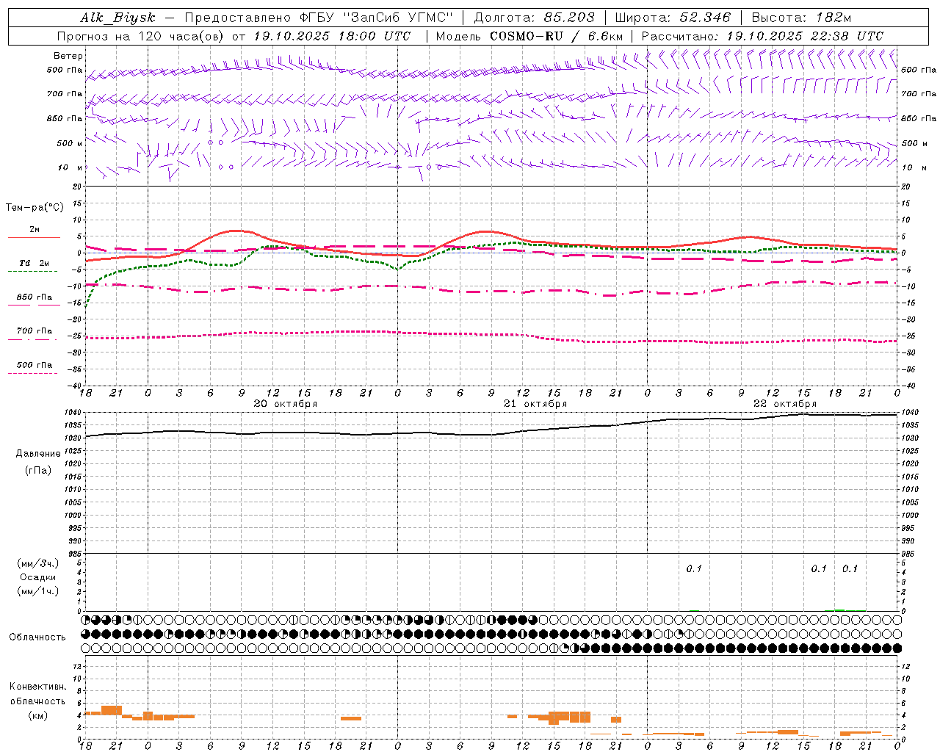Click the dashed line sample under Td 2м
Screen dimensions: 940x752
(32, 271)
